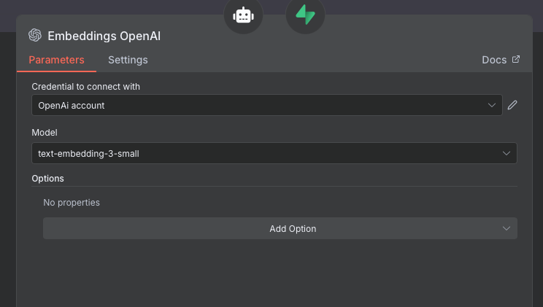Screen dimensions: 543x307
Task: Edit the credential with the pencil icon
Action: tap(512, 105)
